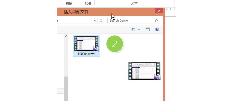
Task: Click the Search Demo input box
Action: pyautogui.click(x=134, y=21)
